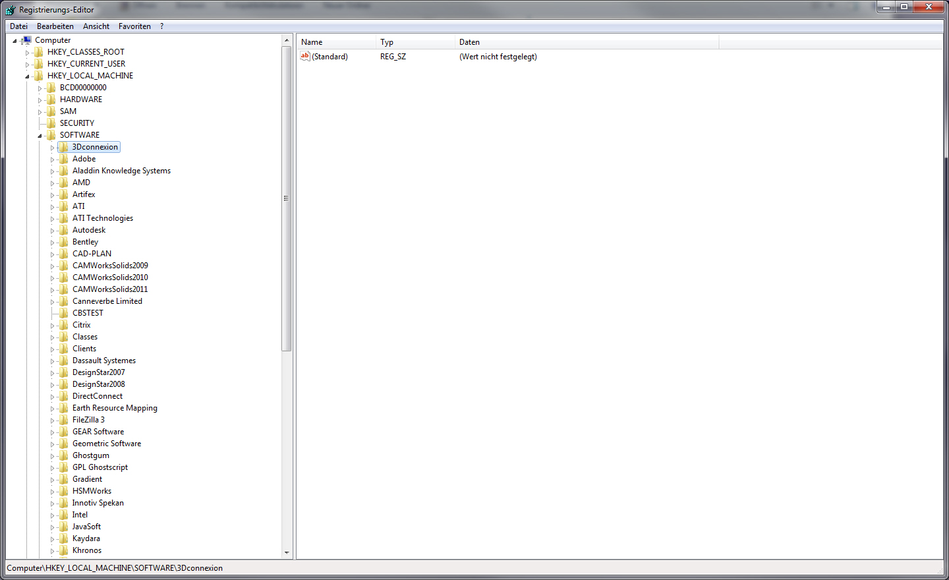This screenshot has width=949, height=580.
Task: Sort by the Daten column header
Action: (x=587, y=42)
